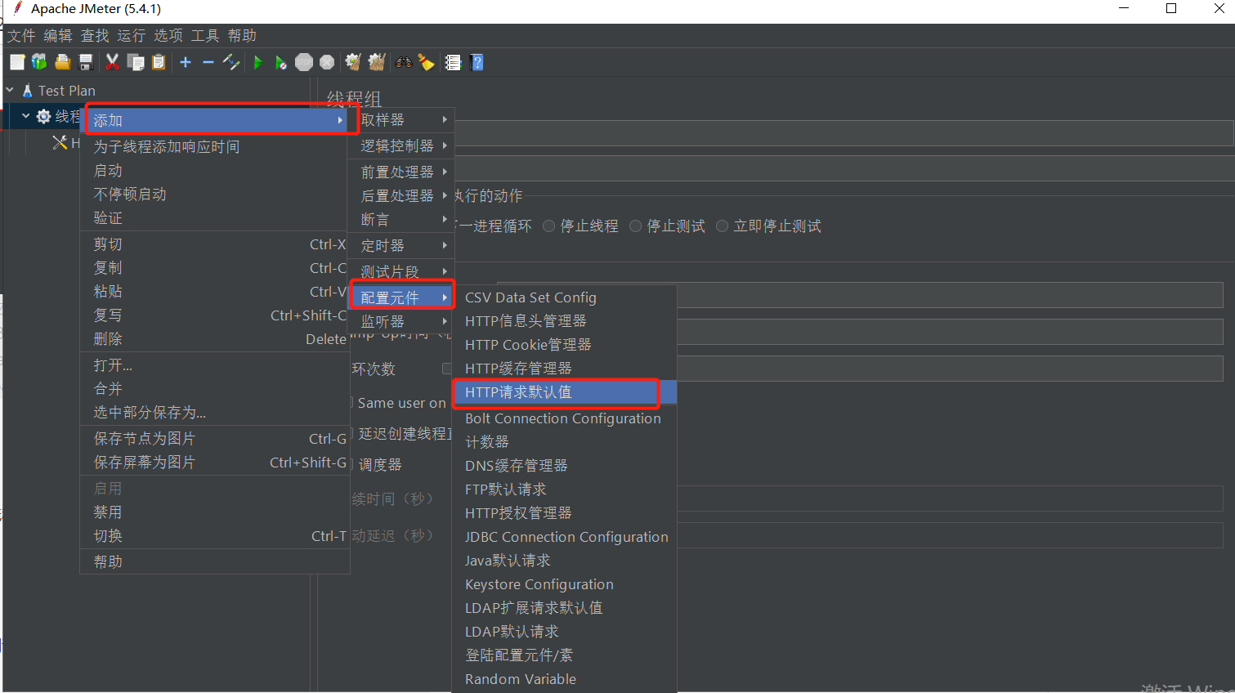Select the Test Plan flask icon in tree
The image size is (1235, 693).
click(x=27, y=91)
